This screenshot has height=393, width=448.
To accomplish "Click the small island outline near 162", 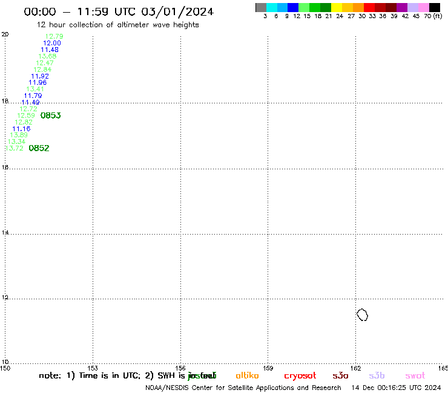I will (x=362, y=315).
